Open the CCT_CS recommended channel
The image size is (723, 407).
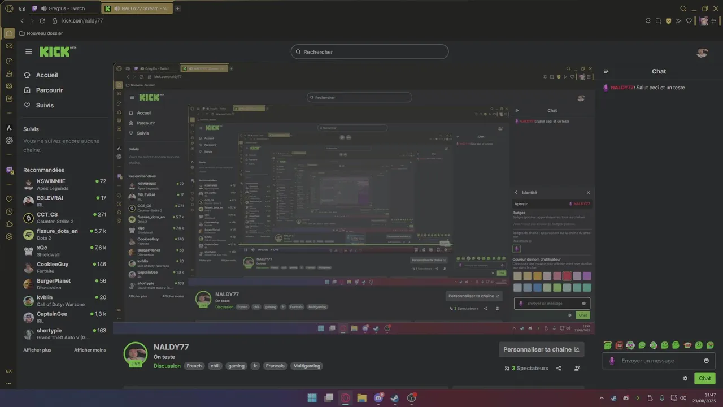64,218
